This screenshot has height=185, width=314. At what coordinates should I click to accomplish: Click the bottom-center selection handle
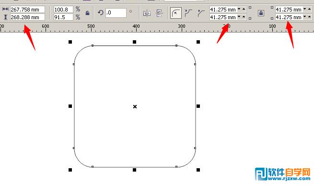(134, 170)
